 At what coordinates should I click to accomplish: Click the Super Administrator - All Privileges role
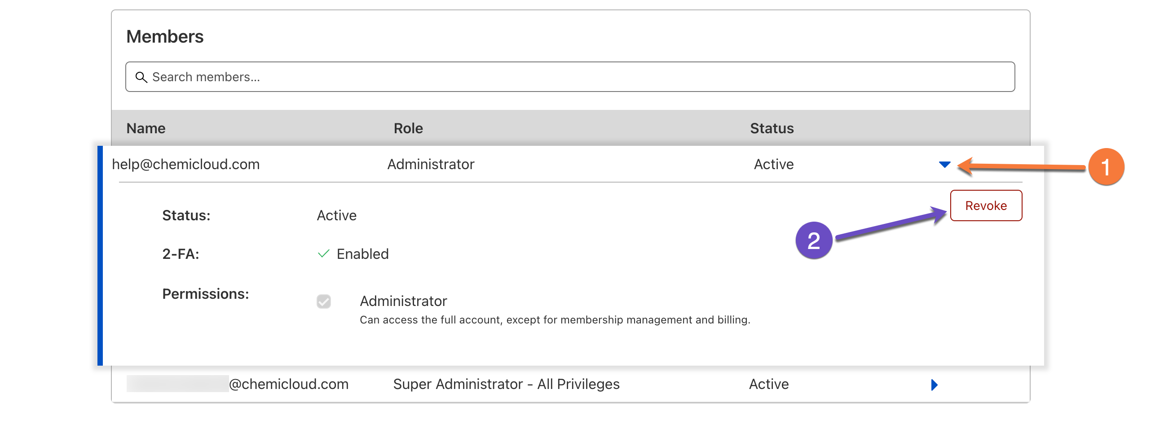point(506,384)
